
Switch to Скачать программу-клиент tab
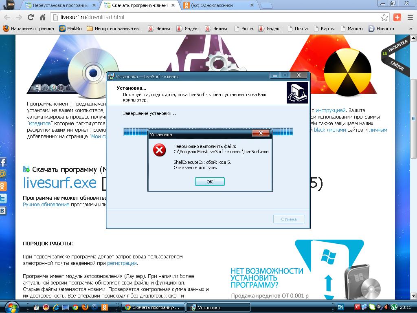click(x=140, y=5)
